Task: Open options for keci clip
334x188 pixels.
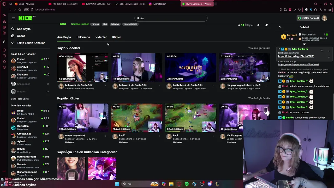Action: (x=213, y=136)
